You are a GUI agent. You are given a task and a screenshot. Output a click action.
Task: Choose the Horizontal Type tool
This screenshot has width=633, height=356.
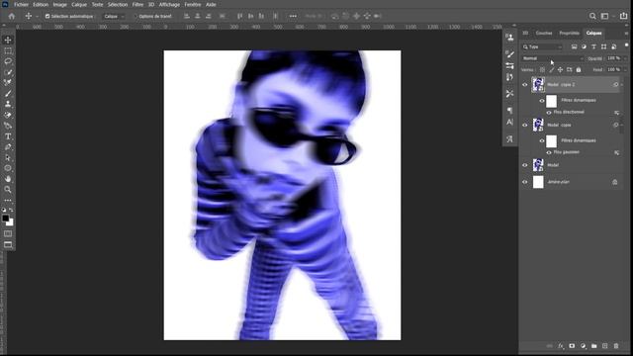tap(8, 136)
